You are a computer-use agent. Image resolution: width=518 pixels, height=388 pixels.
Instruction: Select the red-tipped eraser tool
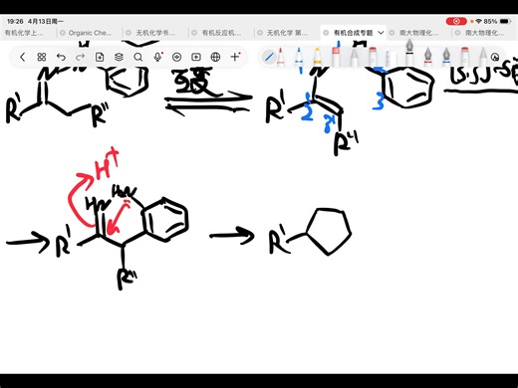pyautogui.click(x=336, y=57)
